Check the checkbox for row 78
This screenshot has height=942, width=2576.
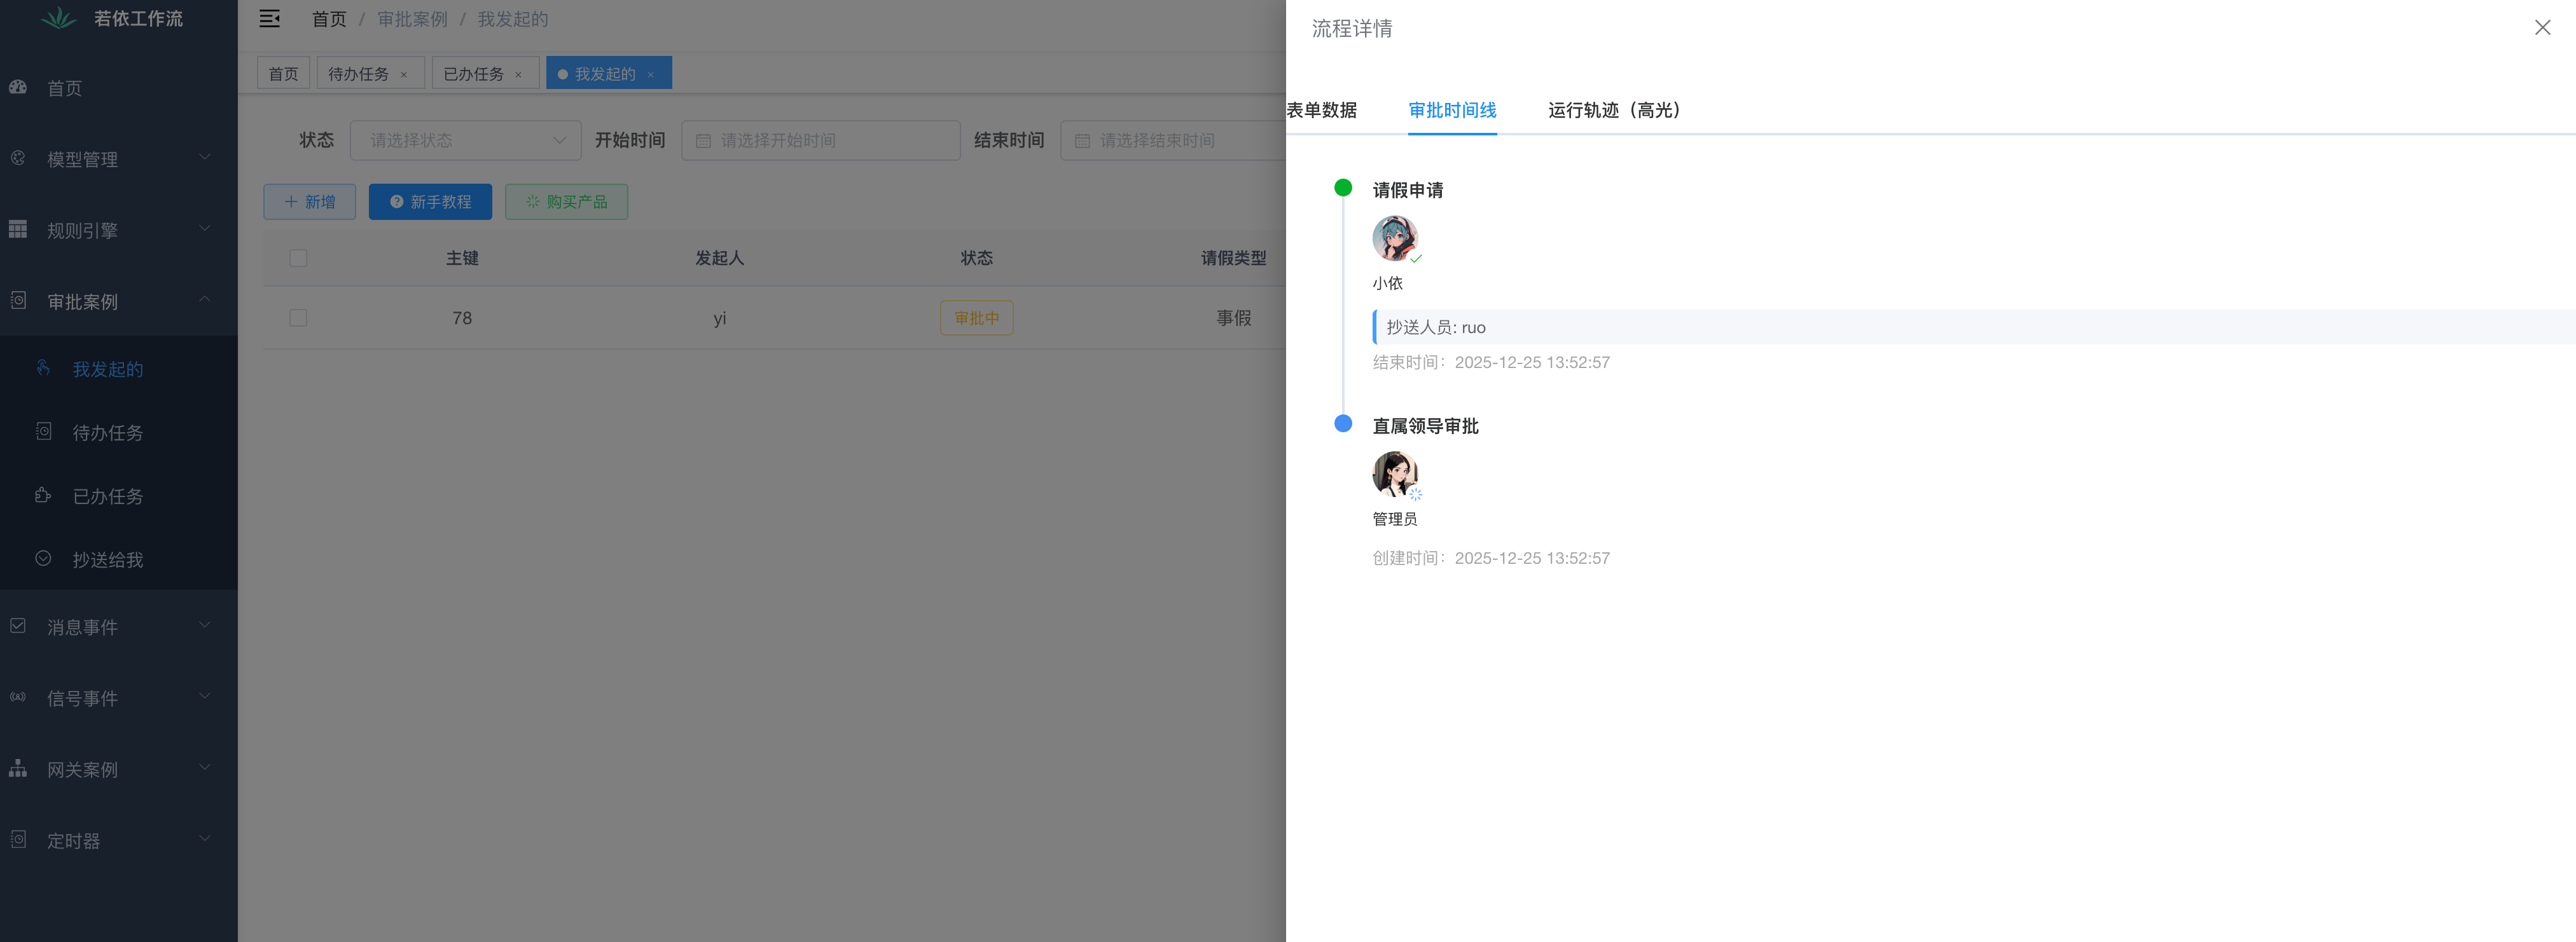point(298,318)
